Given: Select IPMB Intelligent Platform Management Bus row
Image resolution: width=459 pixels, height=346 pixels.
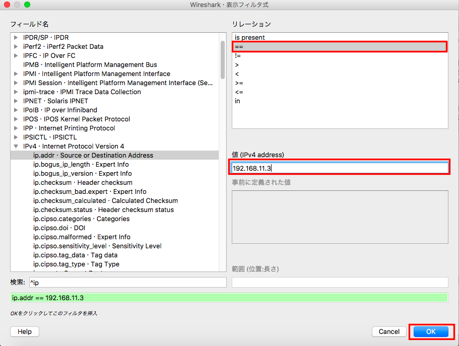Looking at the screenshot, I should [114, 64].
